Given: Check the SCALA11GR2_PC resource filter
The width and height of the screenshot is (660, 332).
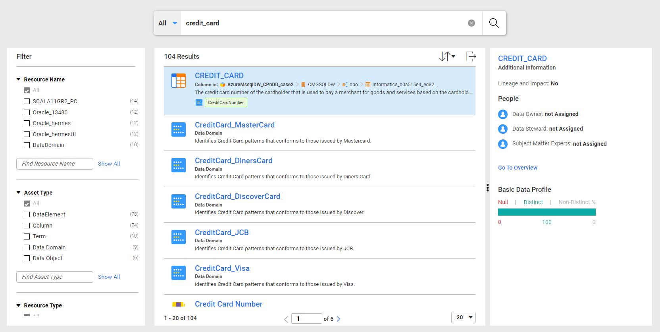Looking at the screenshot, I should coord(27,101).
